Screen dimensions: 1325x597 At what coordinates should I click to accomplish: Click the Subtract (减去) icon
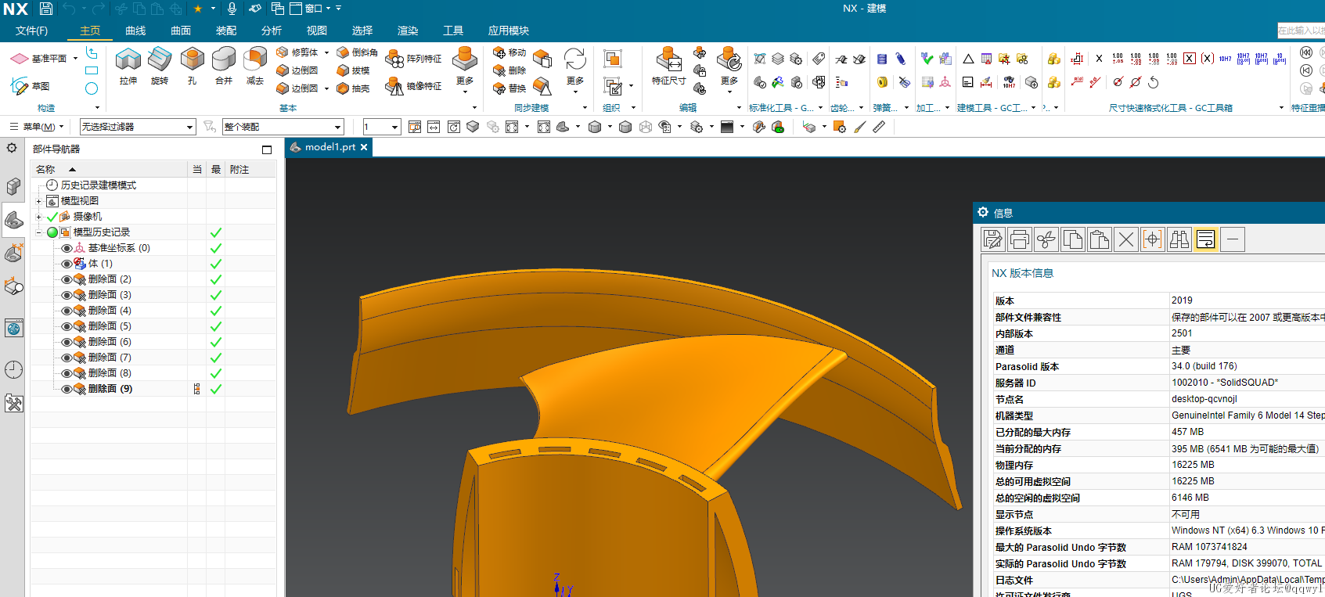255,59
